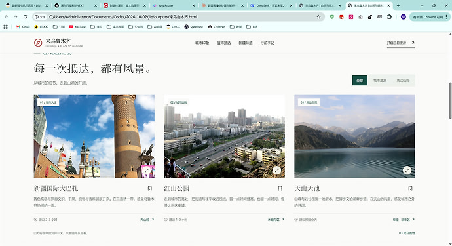Expand the 红山公园 photo with its enlarge icon

(276, 171)
